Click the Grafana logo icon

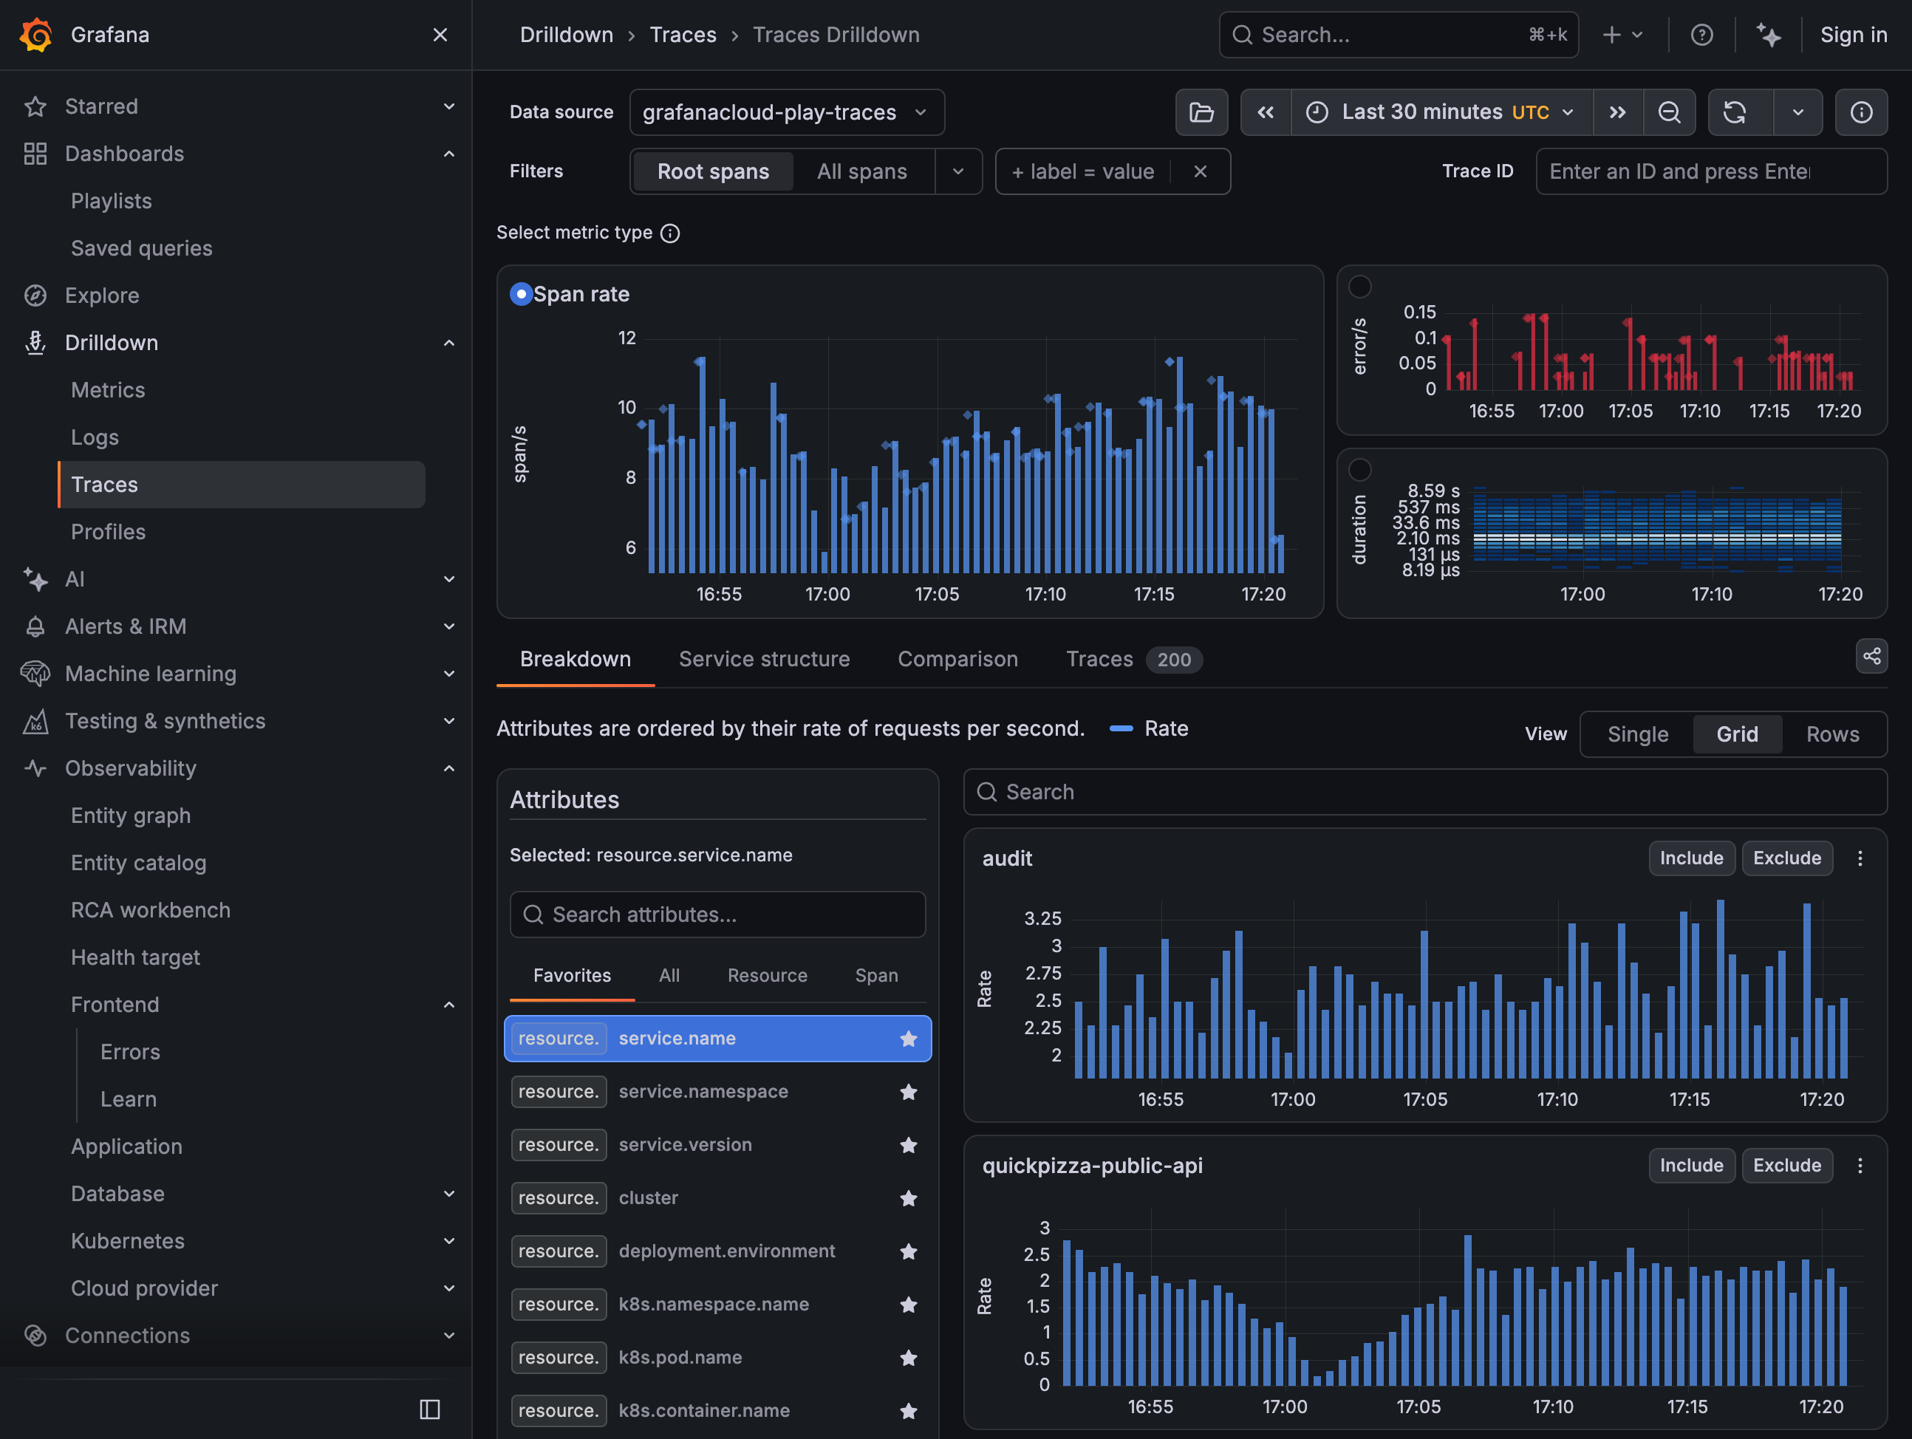36,35
